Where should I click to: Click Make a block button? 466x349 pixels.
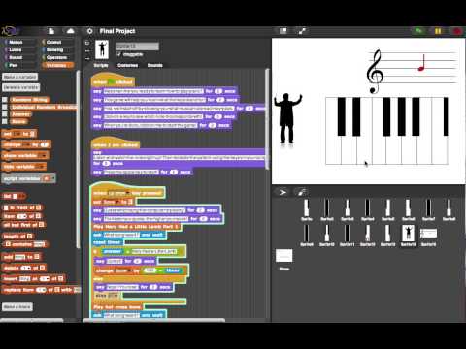pos(17,306)
